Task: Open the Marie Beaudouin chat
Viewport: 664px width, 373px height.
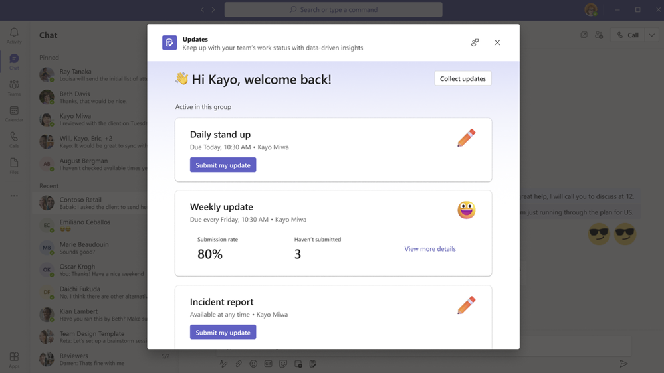Action: click(92, 248)
